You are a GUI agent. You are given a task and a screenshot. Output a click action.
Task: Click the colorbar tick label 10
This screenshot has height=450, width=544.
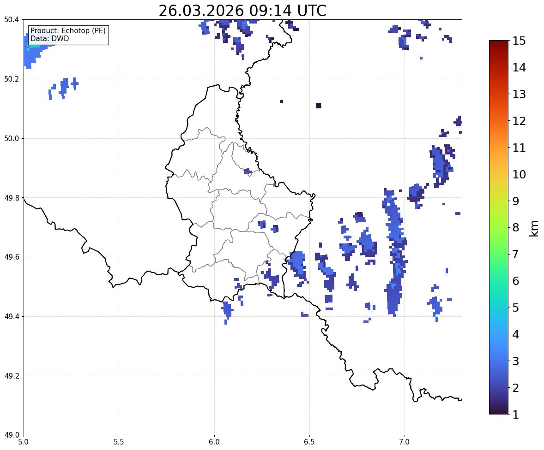[519, 174]
